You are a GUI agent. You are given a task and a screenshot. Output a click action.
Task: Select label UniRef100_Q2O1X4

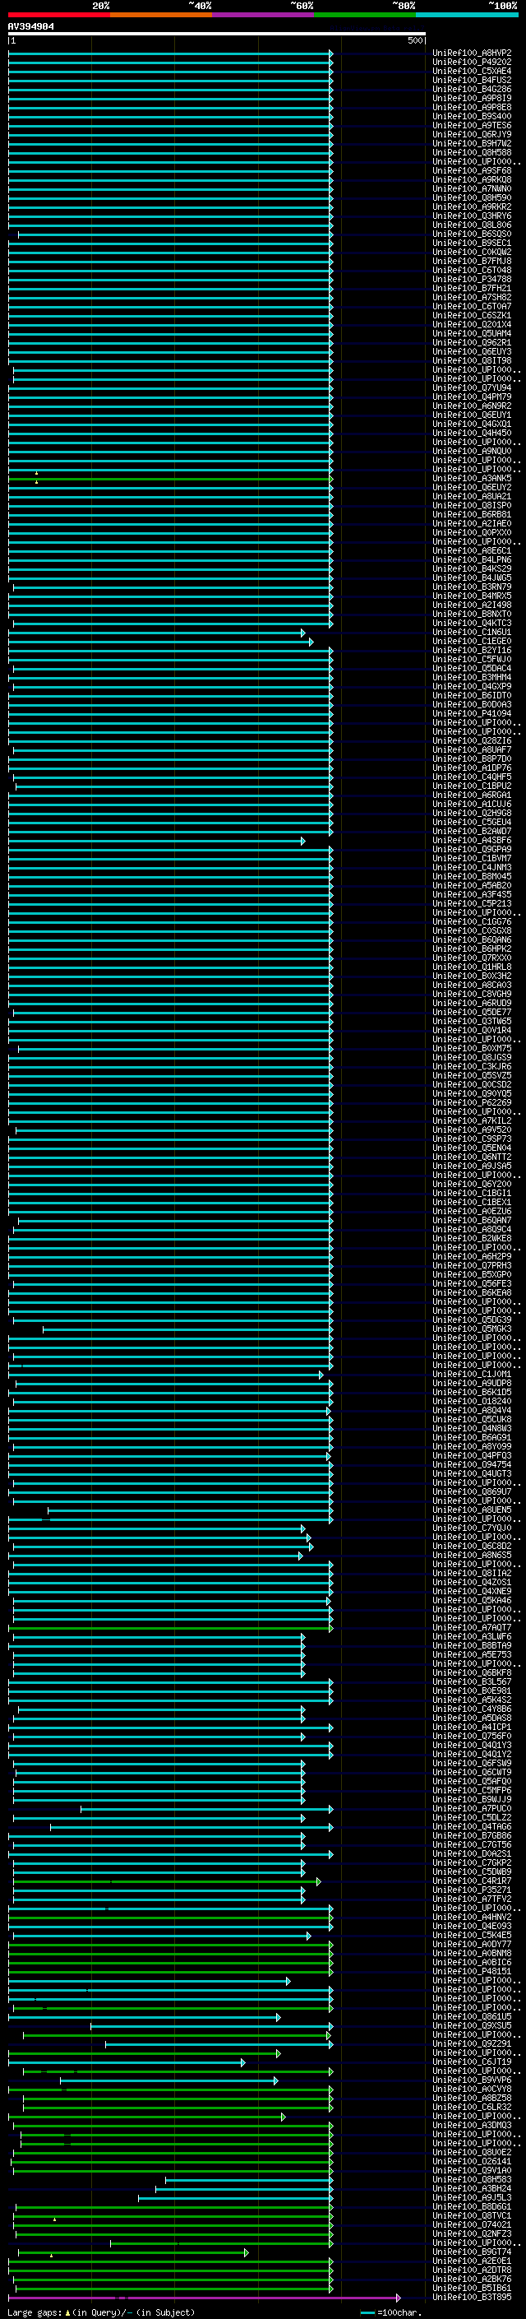point(472,324)
